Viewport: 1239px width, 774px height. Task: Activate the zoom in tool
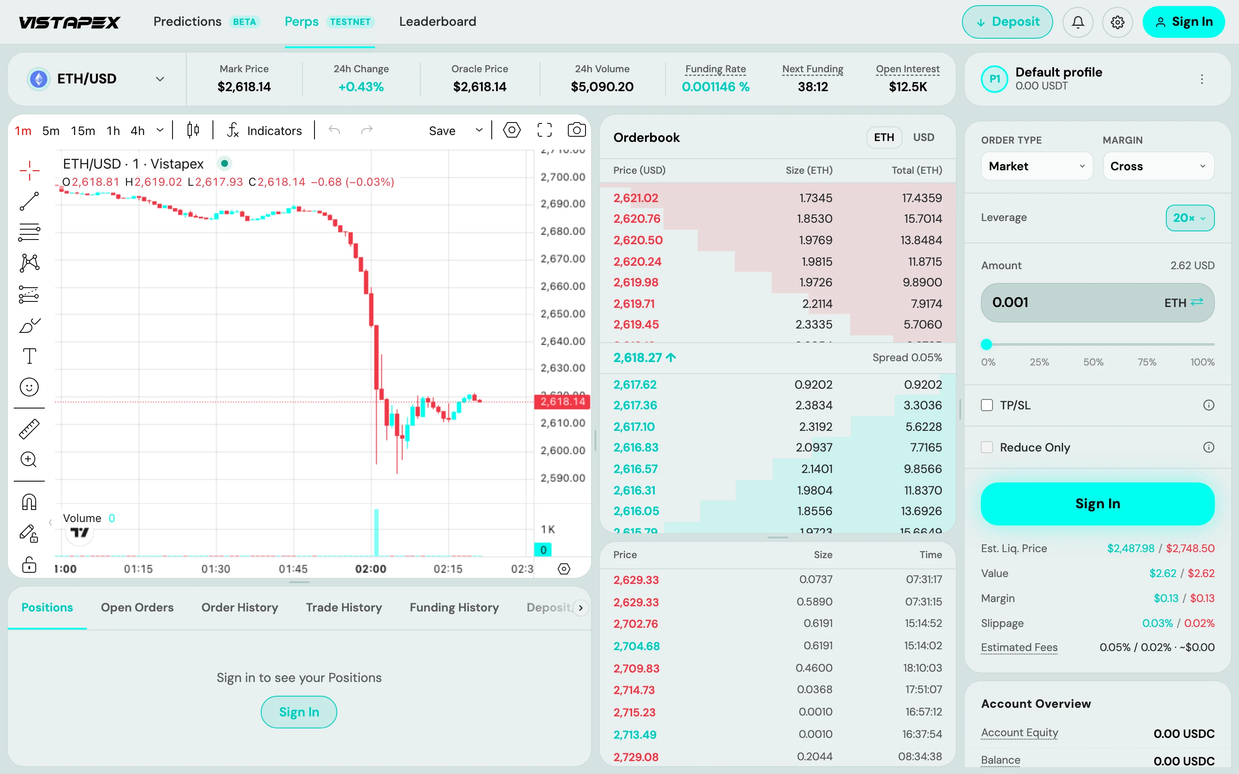coord(29,460)
